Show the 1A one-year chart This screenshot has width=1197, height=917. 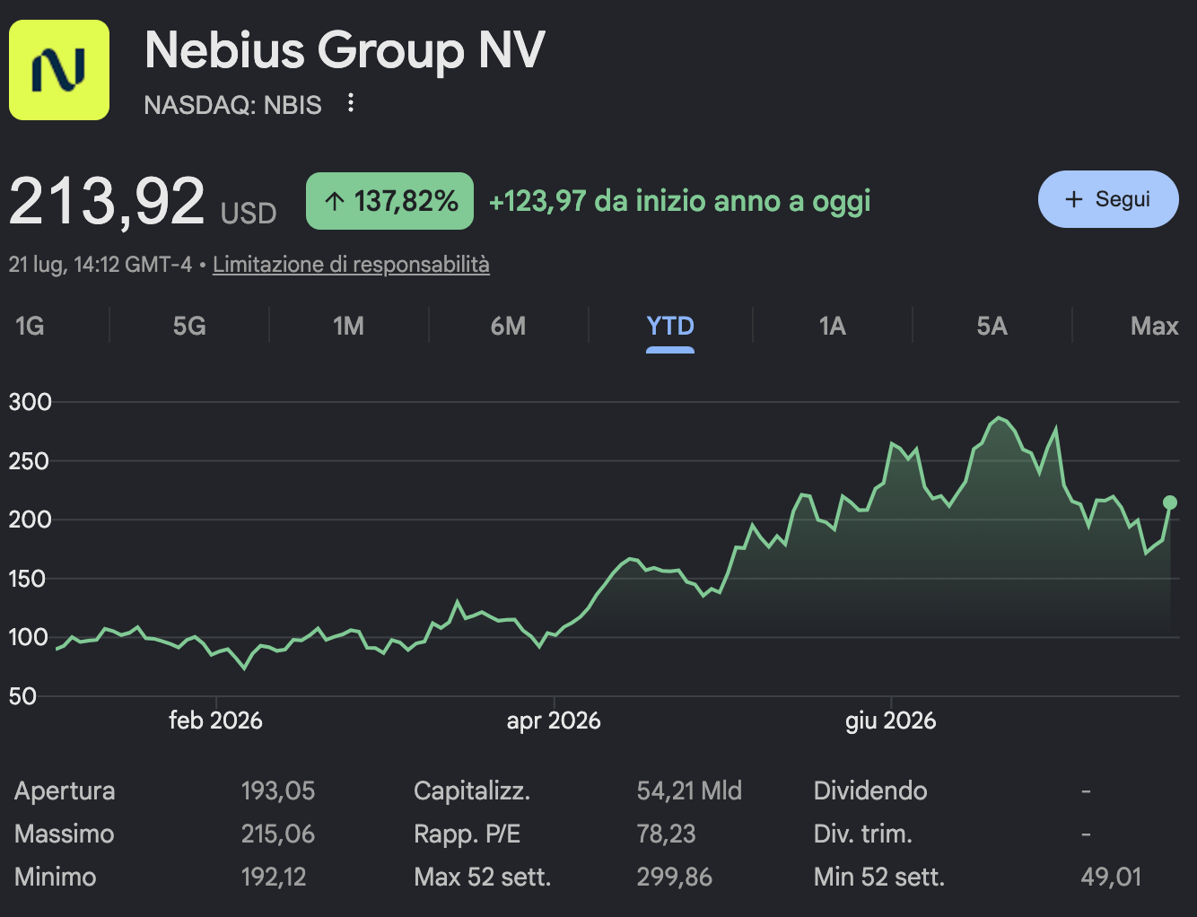tap(832, 326)
